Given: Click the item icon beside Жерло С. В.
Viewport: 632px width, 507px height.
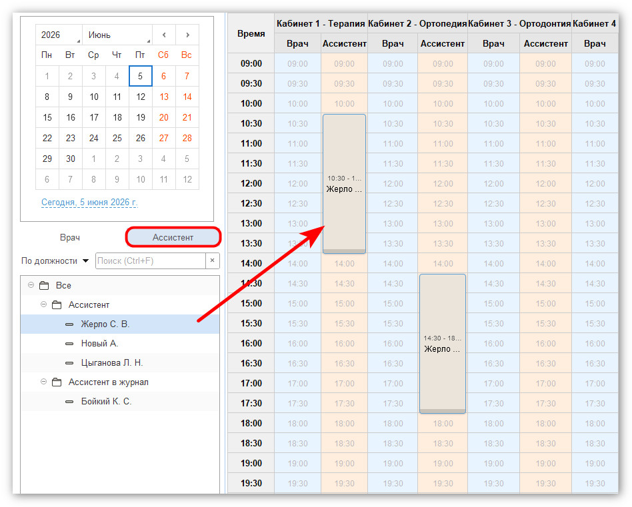Looking at the screenshot, I should (x=69, y=324).
